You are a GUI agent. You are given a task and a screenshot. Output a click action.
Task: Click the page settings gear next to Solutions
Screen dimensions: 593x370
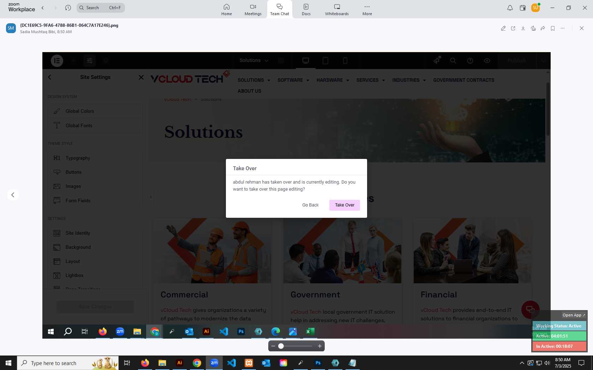point(281,61)
